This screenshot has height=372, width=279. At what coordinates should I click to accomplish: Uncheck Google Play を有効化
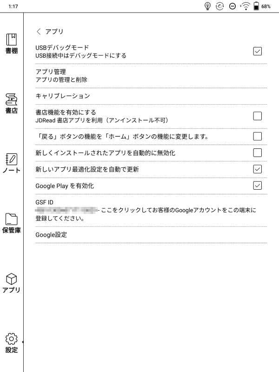click(258, 185)
